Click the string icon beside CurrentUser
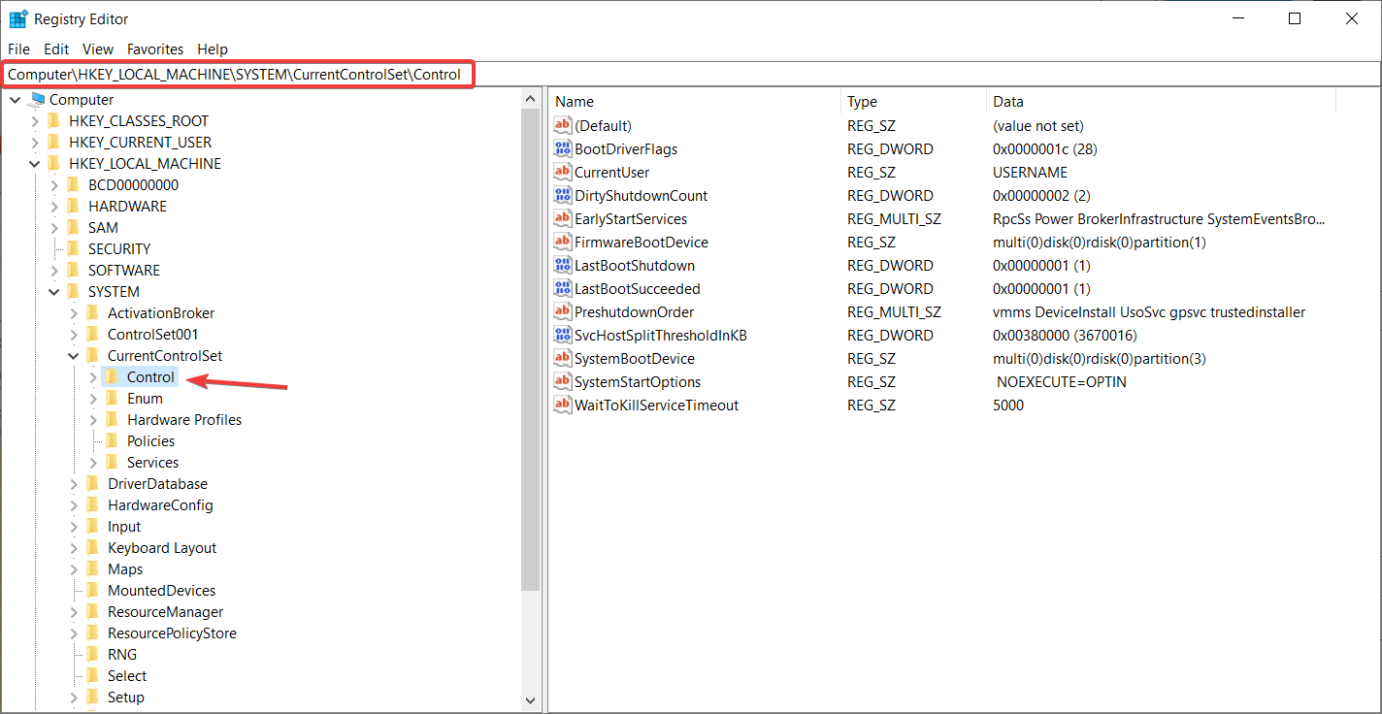The width and height of the screenshot is (1382, 714). [563, 172]
